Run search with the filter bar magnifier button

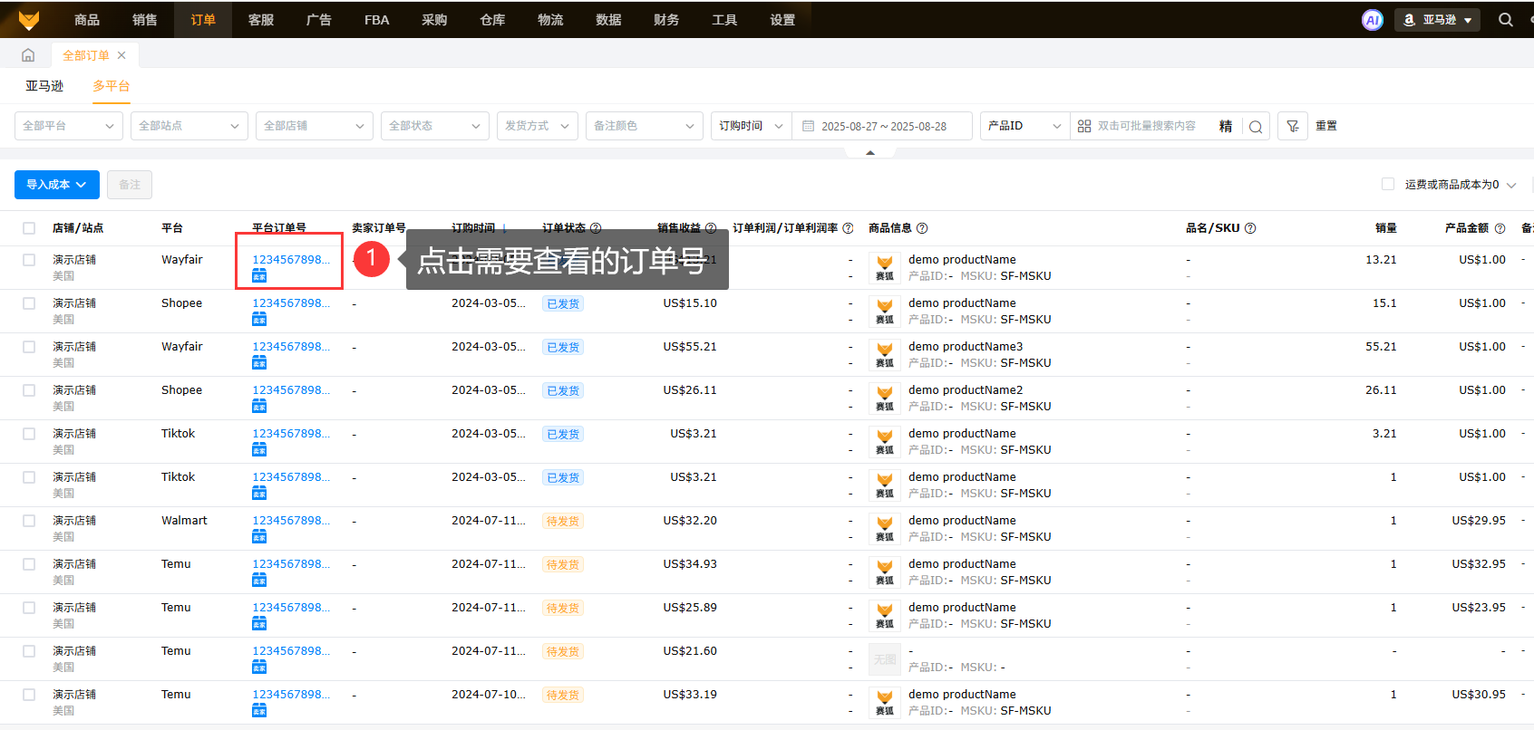(1256, 127)
